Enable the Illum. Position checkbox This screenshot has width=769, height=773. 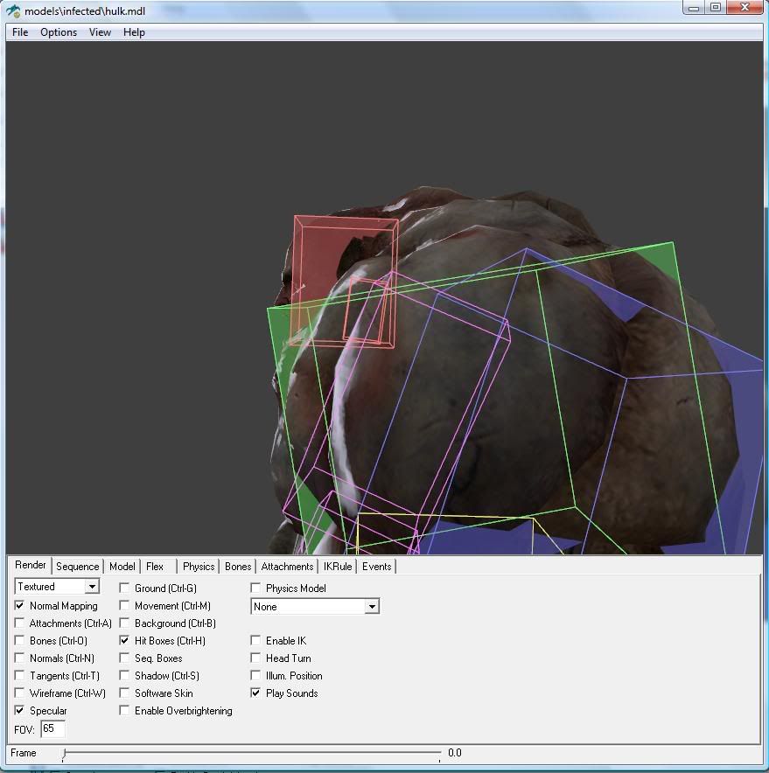(x=255, y=675)
